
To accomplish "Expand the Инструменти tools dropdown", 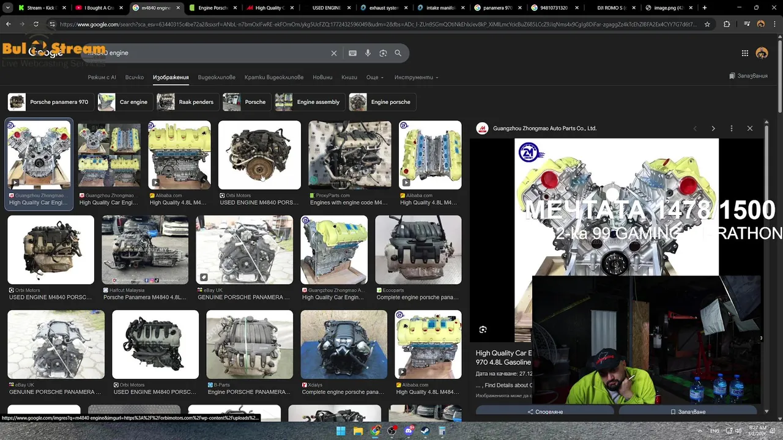I will click(x=416, y=78).
